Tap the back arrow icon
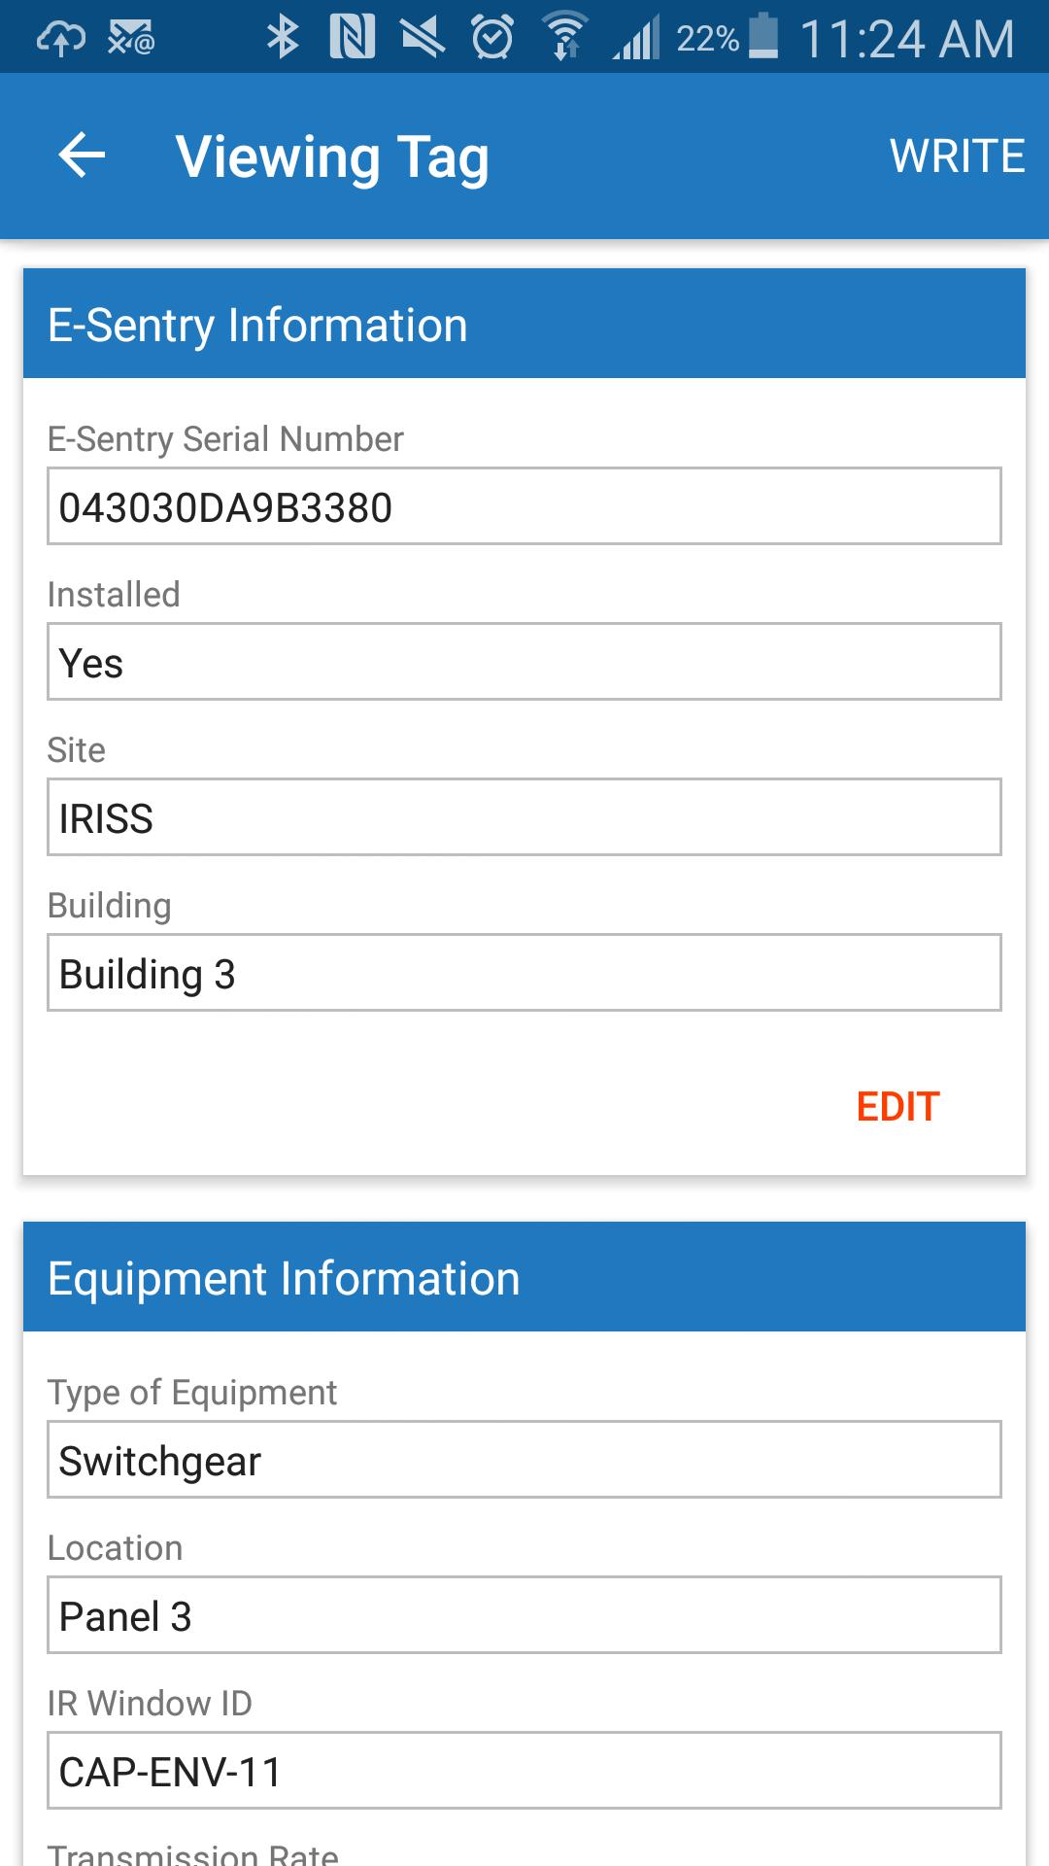This screenshot has width=1049, height=1866. [x=82, y=155]
